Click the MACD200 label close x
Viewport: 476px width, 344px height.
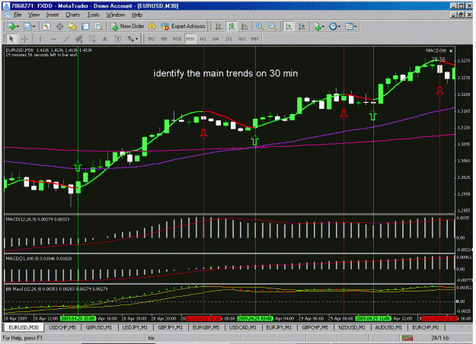(451, 51)
